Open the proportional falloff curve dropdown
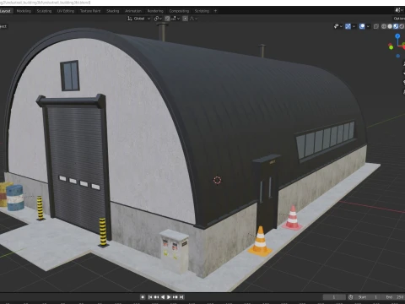 (x=193, y=19)
